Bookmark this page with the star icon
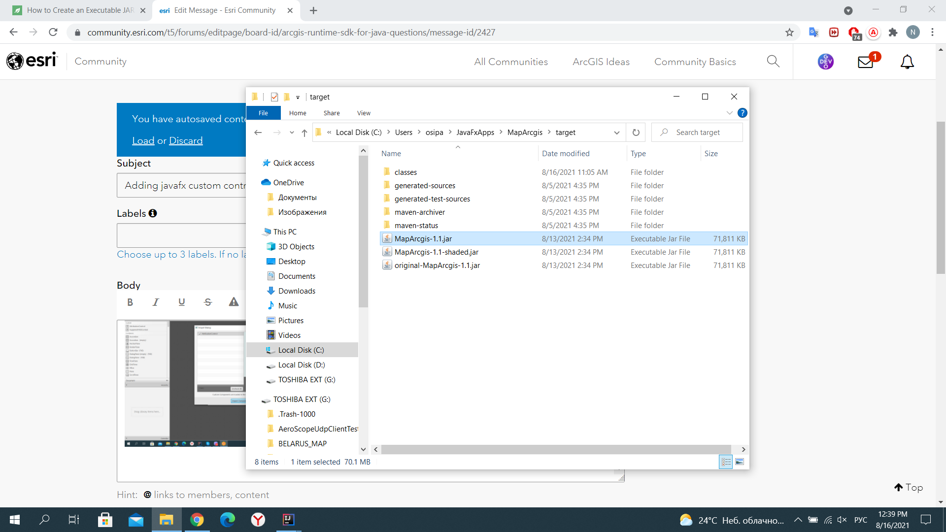Viewport: 946px width, 532px height. pos(789,33)
